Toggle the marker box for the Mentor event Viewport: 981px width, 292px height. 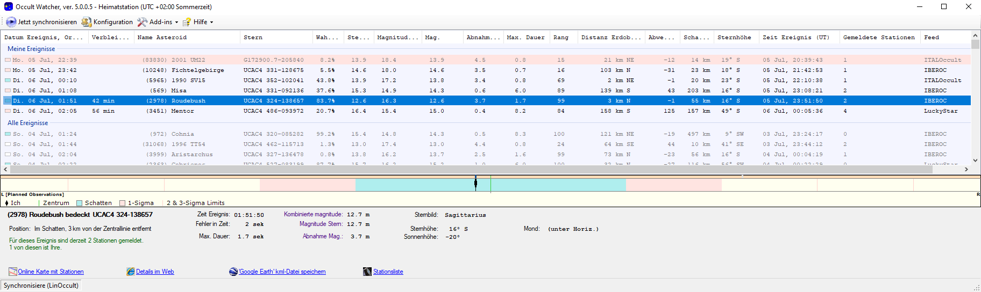pos(8,111)
